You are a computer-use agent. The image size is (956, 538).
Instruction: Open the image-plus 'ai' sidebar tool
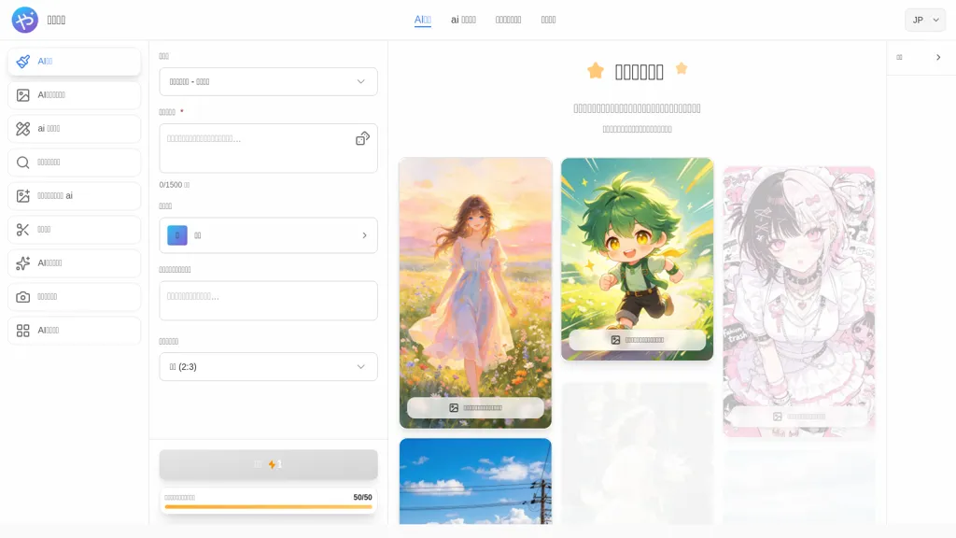[x=75, y=196]
